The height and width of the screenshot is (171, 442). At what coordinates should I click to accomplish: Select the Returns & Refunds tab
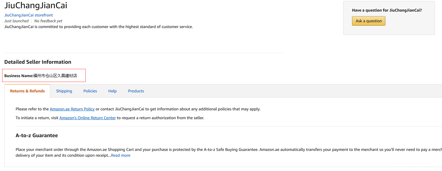[27, 91]
